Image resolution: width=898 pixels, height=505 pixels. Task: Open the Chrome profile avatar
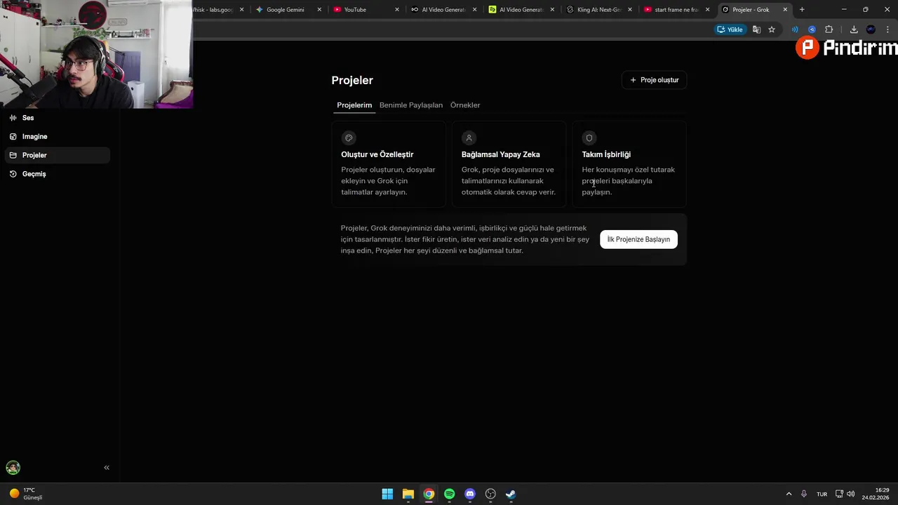[x=871, y=29]
